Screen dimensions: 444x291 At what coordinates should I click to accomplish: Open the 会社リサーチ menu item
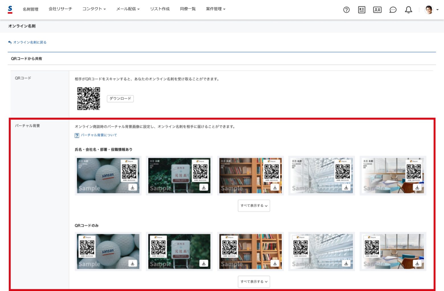point(60,9)
